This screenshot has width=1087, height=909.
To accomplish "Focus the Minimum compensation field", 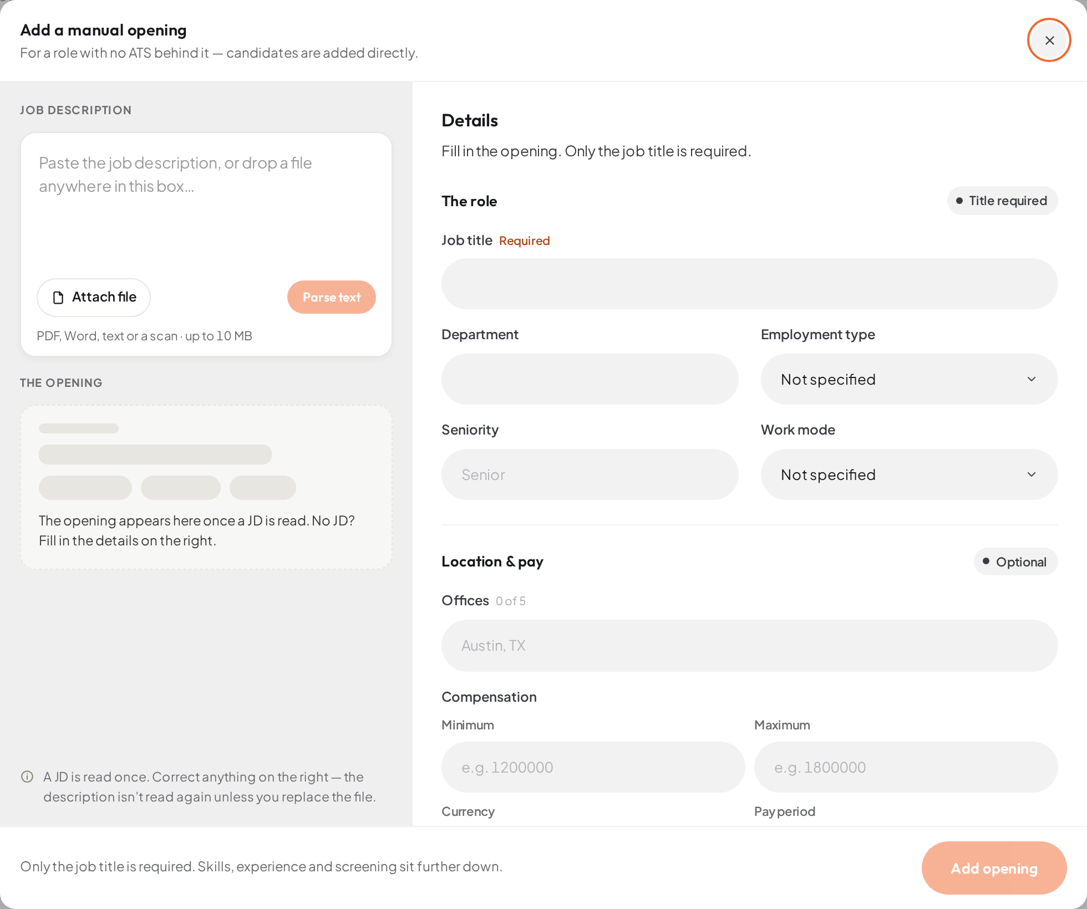I will click(593, 767).
